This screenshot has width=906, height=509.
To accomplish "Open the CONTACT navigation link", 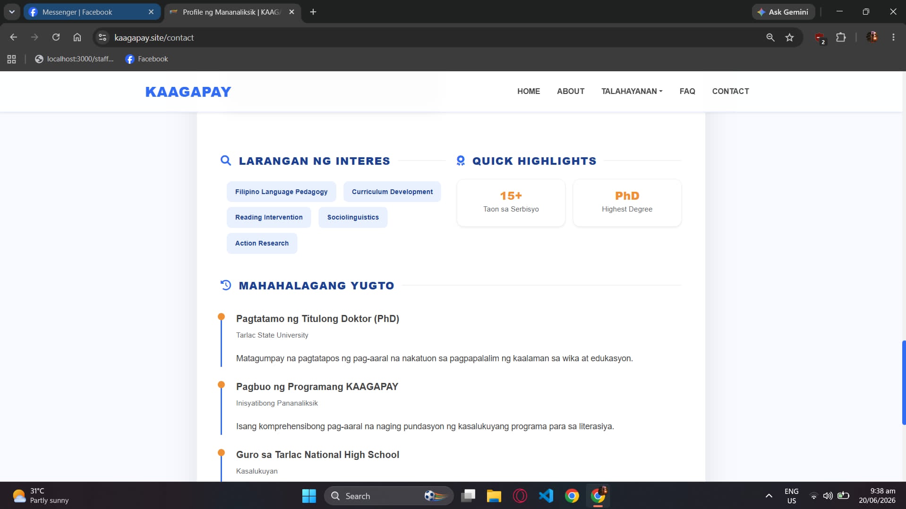I will 730,91.
